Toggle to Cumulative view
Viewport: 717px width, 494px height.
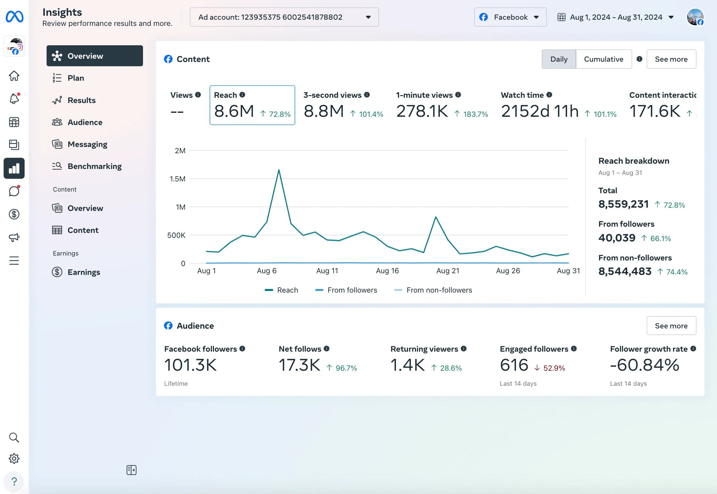tap(603, 59)
